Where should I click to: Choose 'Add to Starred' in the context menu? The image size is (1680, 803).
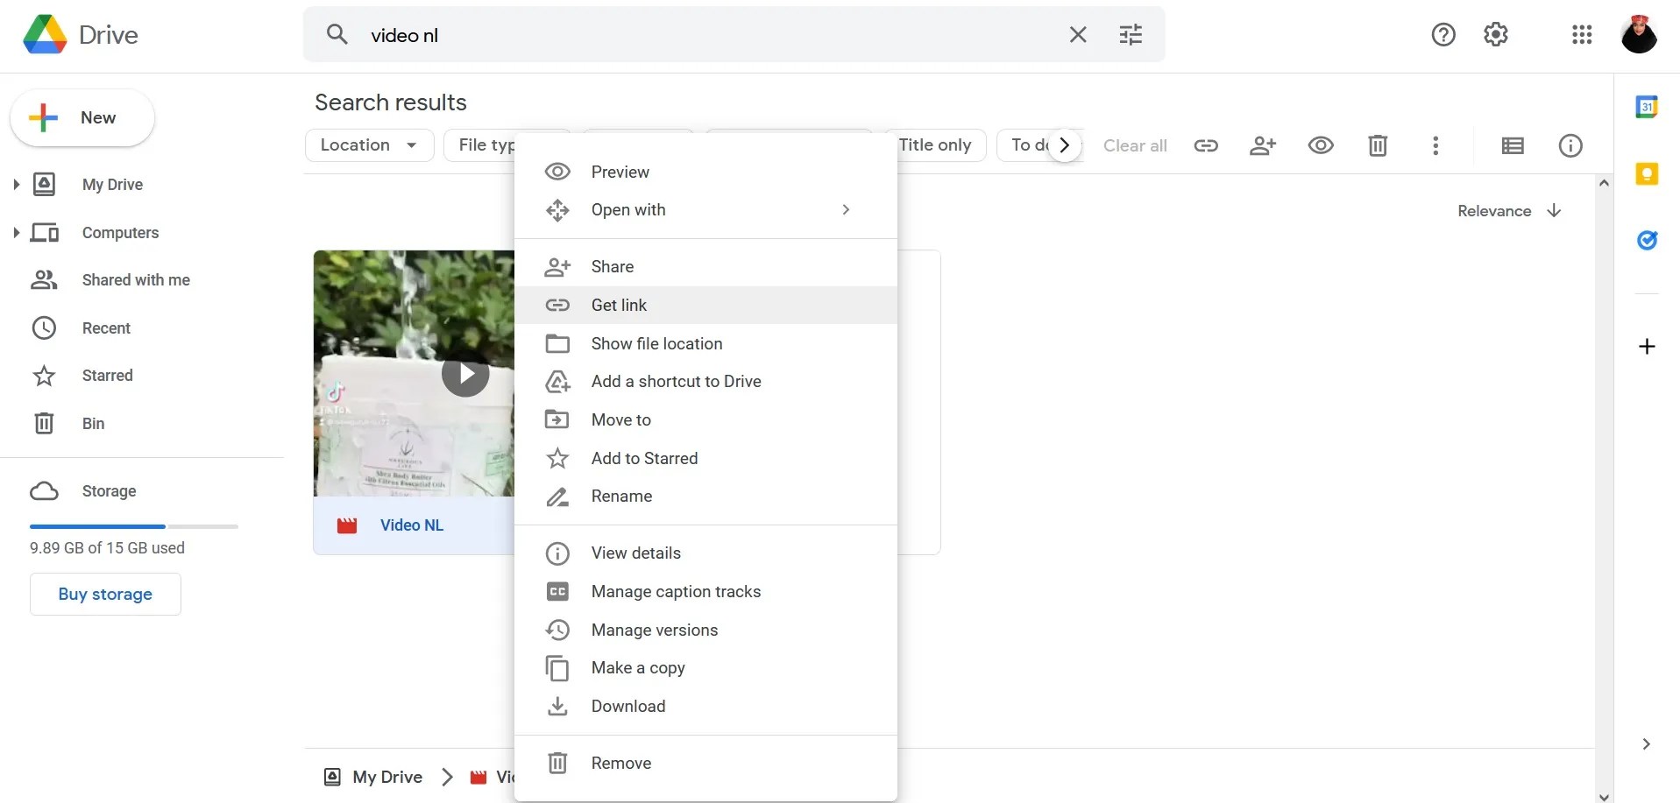coord(644,458)
